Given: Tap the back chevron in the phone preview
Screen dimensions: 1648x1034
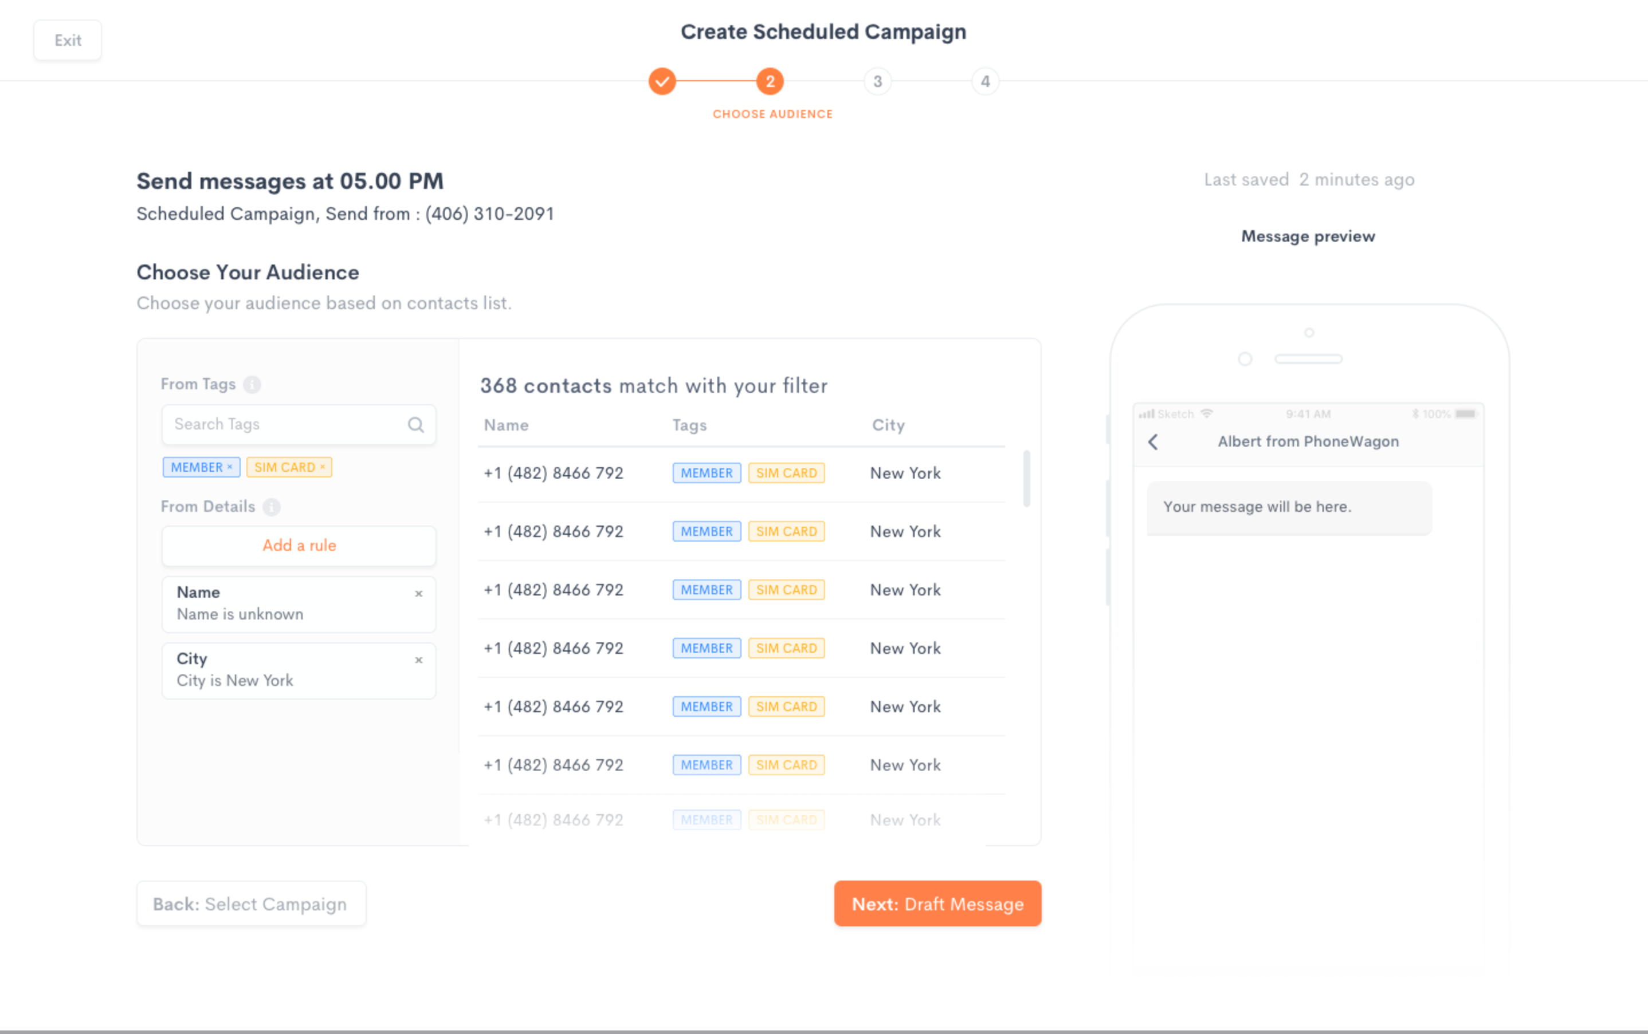Looking at the screenshot, I should coord(1153,442).
